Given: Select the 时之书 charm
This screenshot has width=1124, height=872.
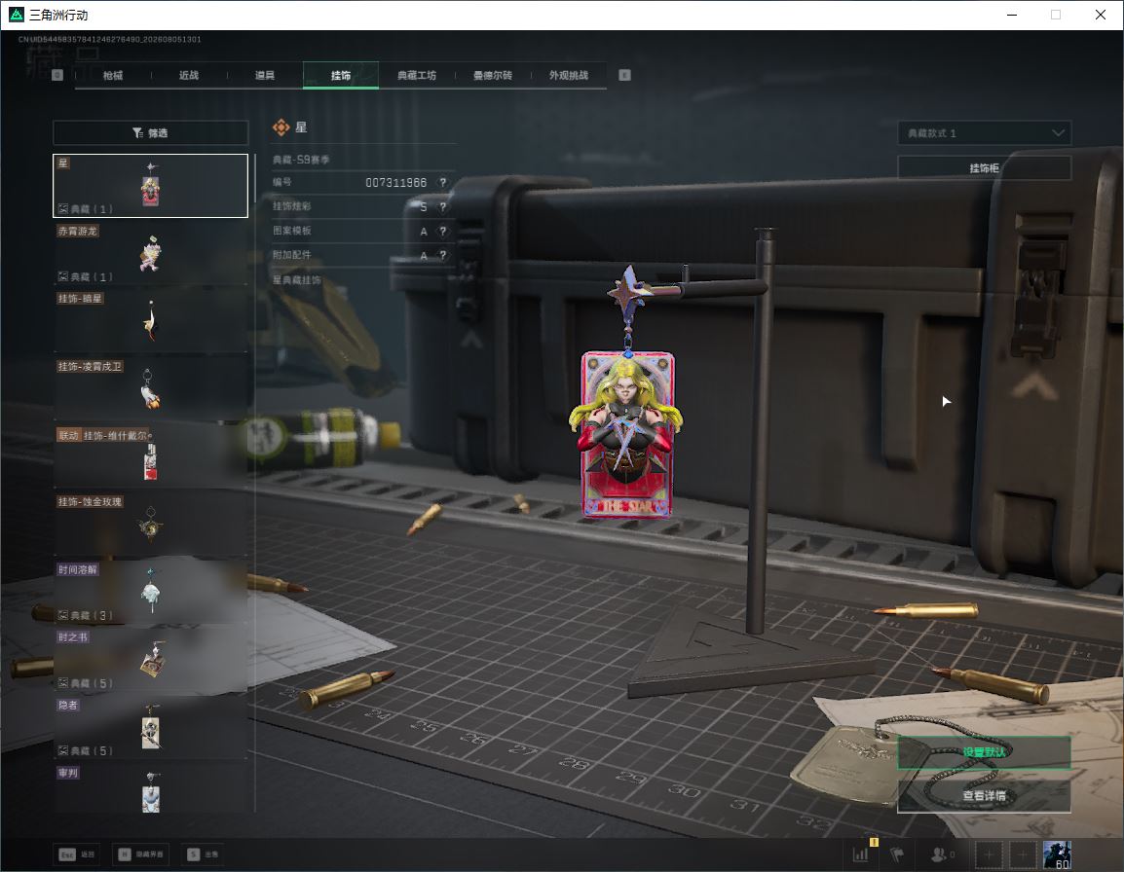Looking at the screenshot, I should click(x=151, y=660).
